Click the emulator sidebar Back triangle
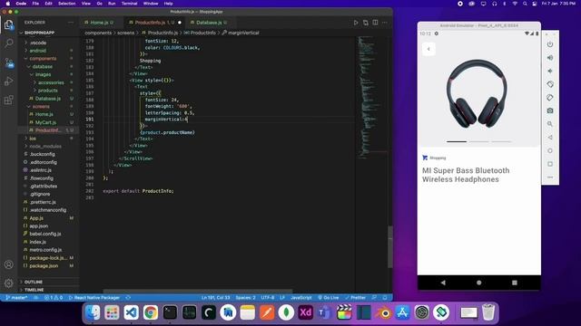 (550, 138)
